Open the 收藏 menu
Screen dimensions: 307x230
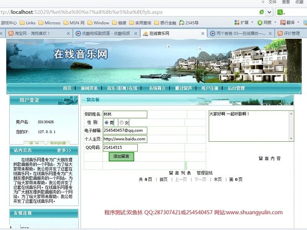click(299, 2)
